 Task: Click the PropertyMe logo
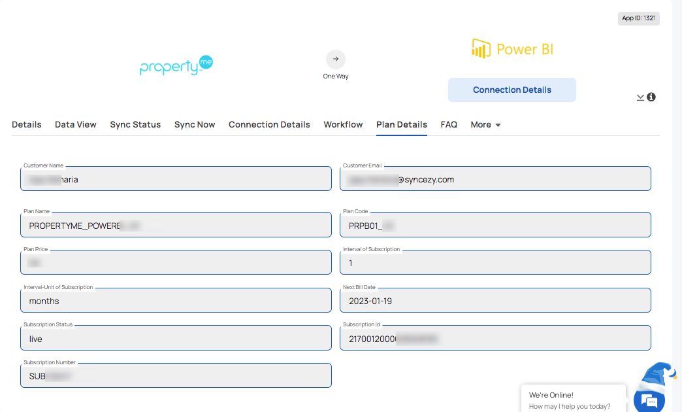pos(176,66)
